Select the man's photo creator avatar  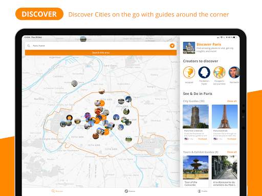234,72
